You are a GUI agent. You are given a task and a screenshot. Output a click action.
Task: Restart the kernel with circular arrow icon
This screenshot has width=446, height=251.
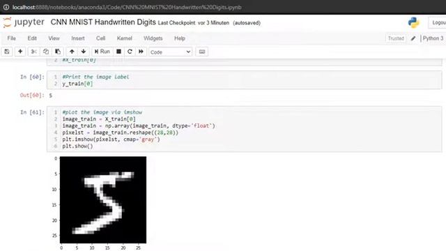point(130,52)
